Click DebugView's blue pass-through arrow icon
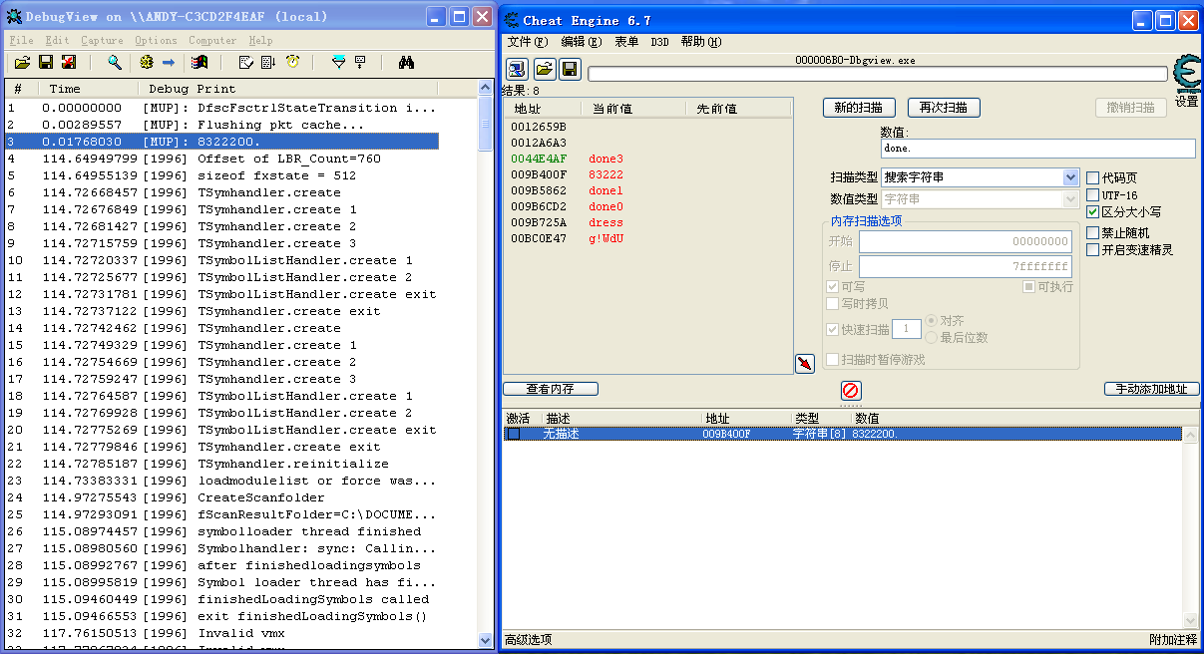The image size is (1204, 654). click(169, 63)
